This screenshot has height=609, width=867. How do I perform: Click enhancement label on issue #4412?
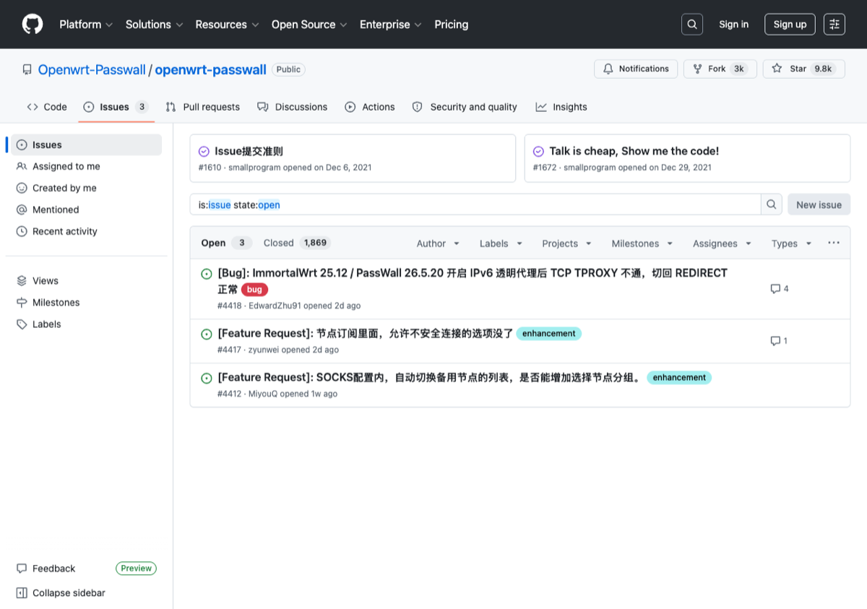click(x=679, y=378)
